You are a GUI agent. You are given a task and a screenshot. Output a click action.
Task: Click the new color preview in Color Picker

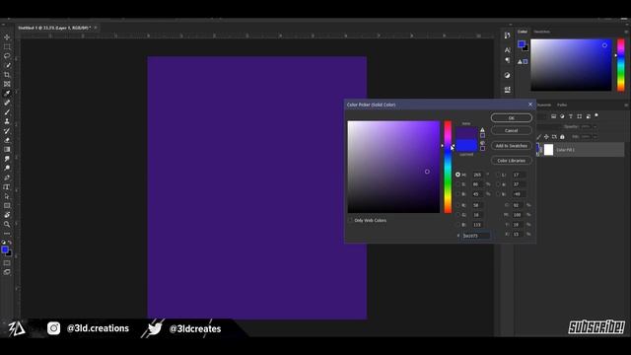[x=466, y=133]
